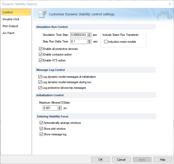Screen dimensions: 174x164
Task: Toggle Automatically arrange windows checkbox
Action: [x=41, y=123]
